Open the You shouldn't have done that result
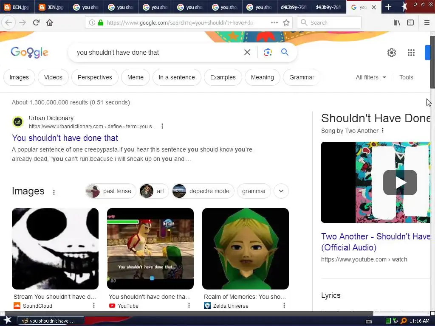The height and width of the screenshot is (326, 435). (x=65, y=138)
